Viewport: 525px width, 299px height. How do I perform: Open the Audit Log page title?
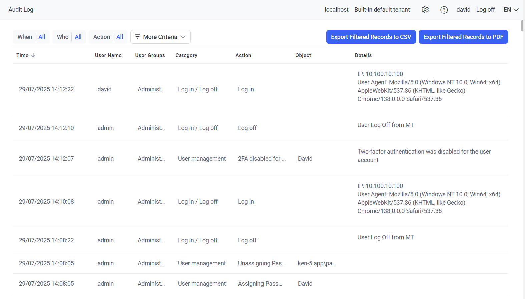pos(21,10)
